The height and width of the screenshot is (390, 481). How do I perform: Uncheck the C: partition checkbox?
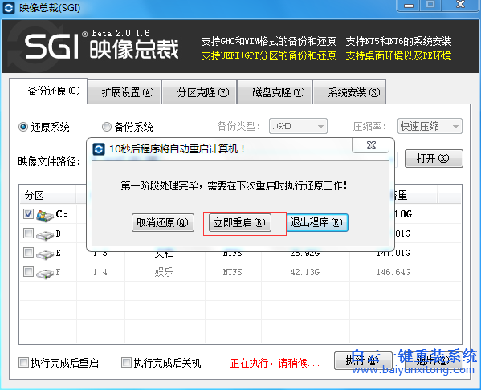(x=28, y=214)
